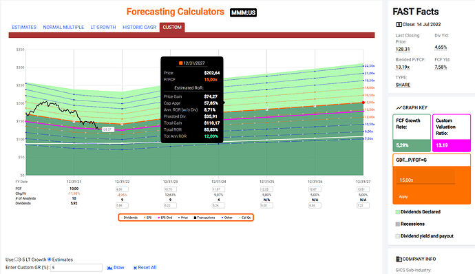Toggle Transactions legend item
The width and height of the screenshot is (475, 274).
[204, 218]
